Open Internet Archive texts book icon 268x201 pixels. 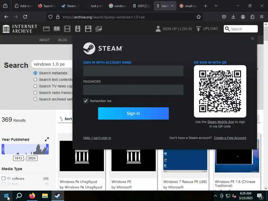57,29
